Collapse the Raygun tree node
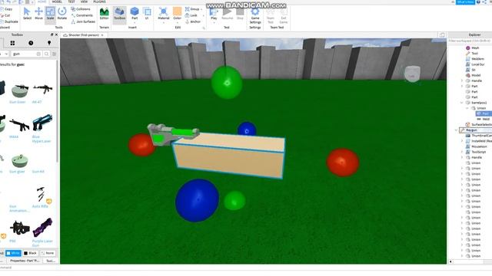 pyautogui.click(x=456, y=130)
